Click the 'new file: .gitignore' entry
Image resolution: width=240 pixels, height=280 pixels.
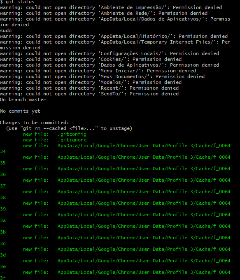55,140
